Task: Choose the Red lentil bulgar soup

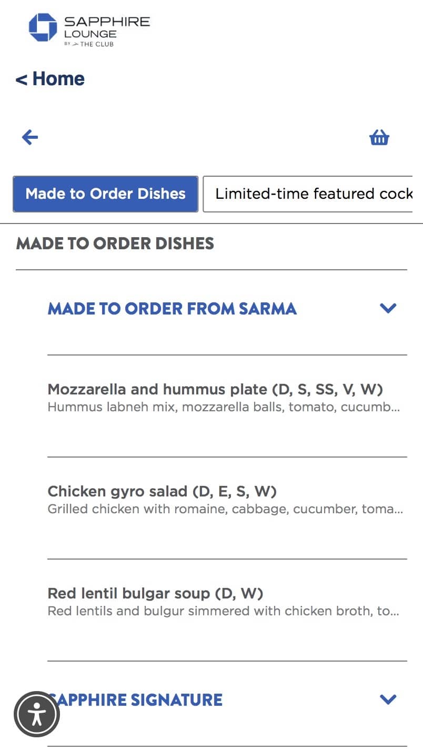Action: [x=155, y=593]
